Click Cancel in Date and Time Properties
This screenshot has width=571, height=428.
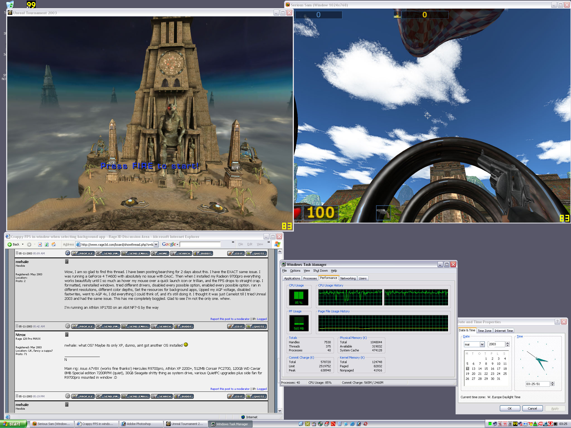pos(532,408)
